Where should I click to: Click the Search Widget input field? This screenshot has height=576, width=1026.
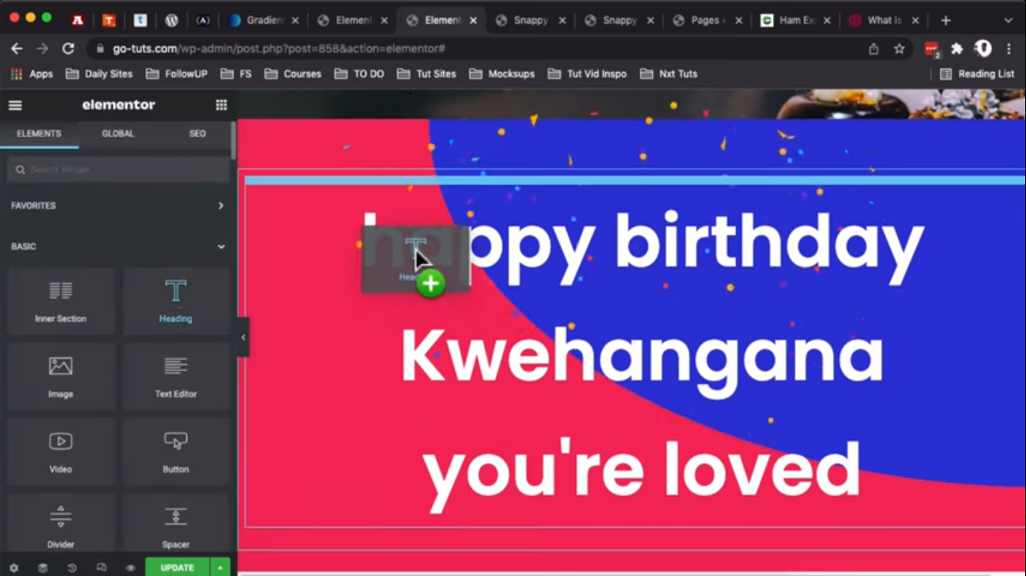pos(118,170)
